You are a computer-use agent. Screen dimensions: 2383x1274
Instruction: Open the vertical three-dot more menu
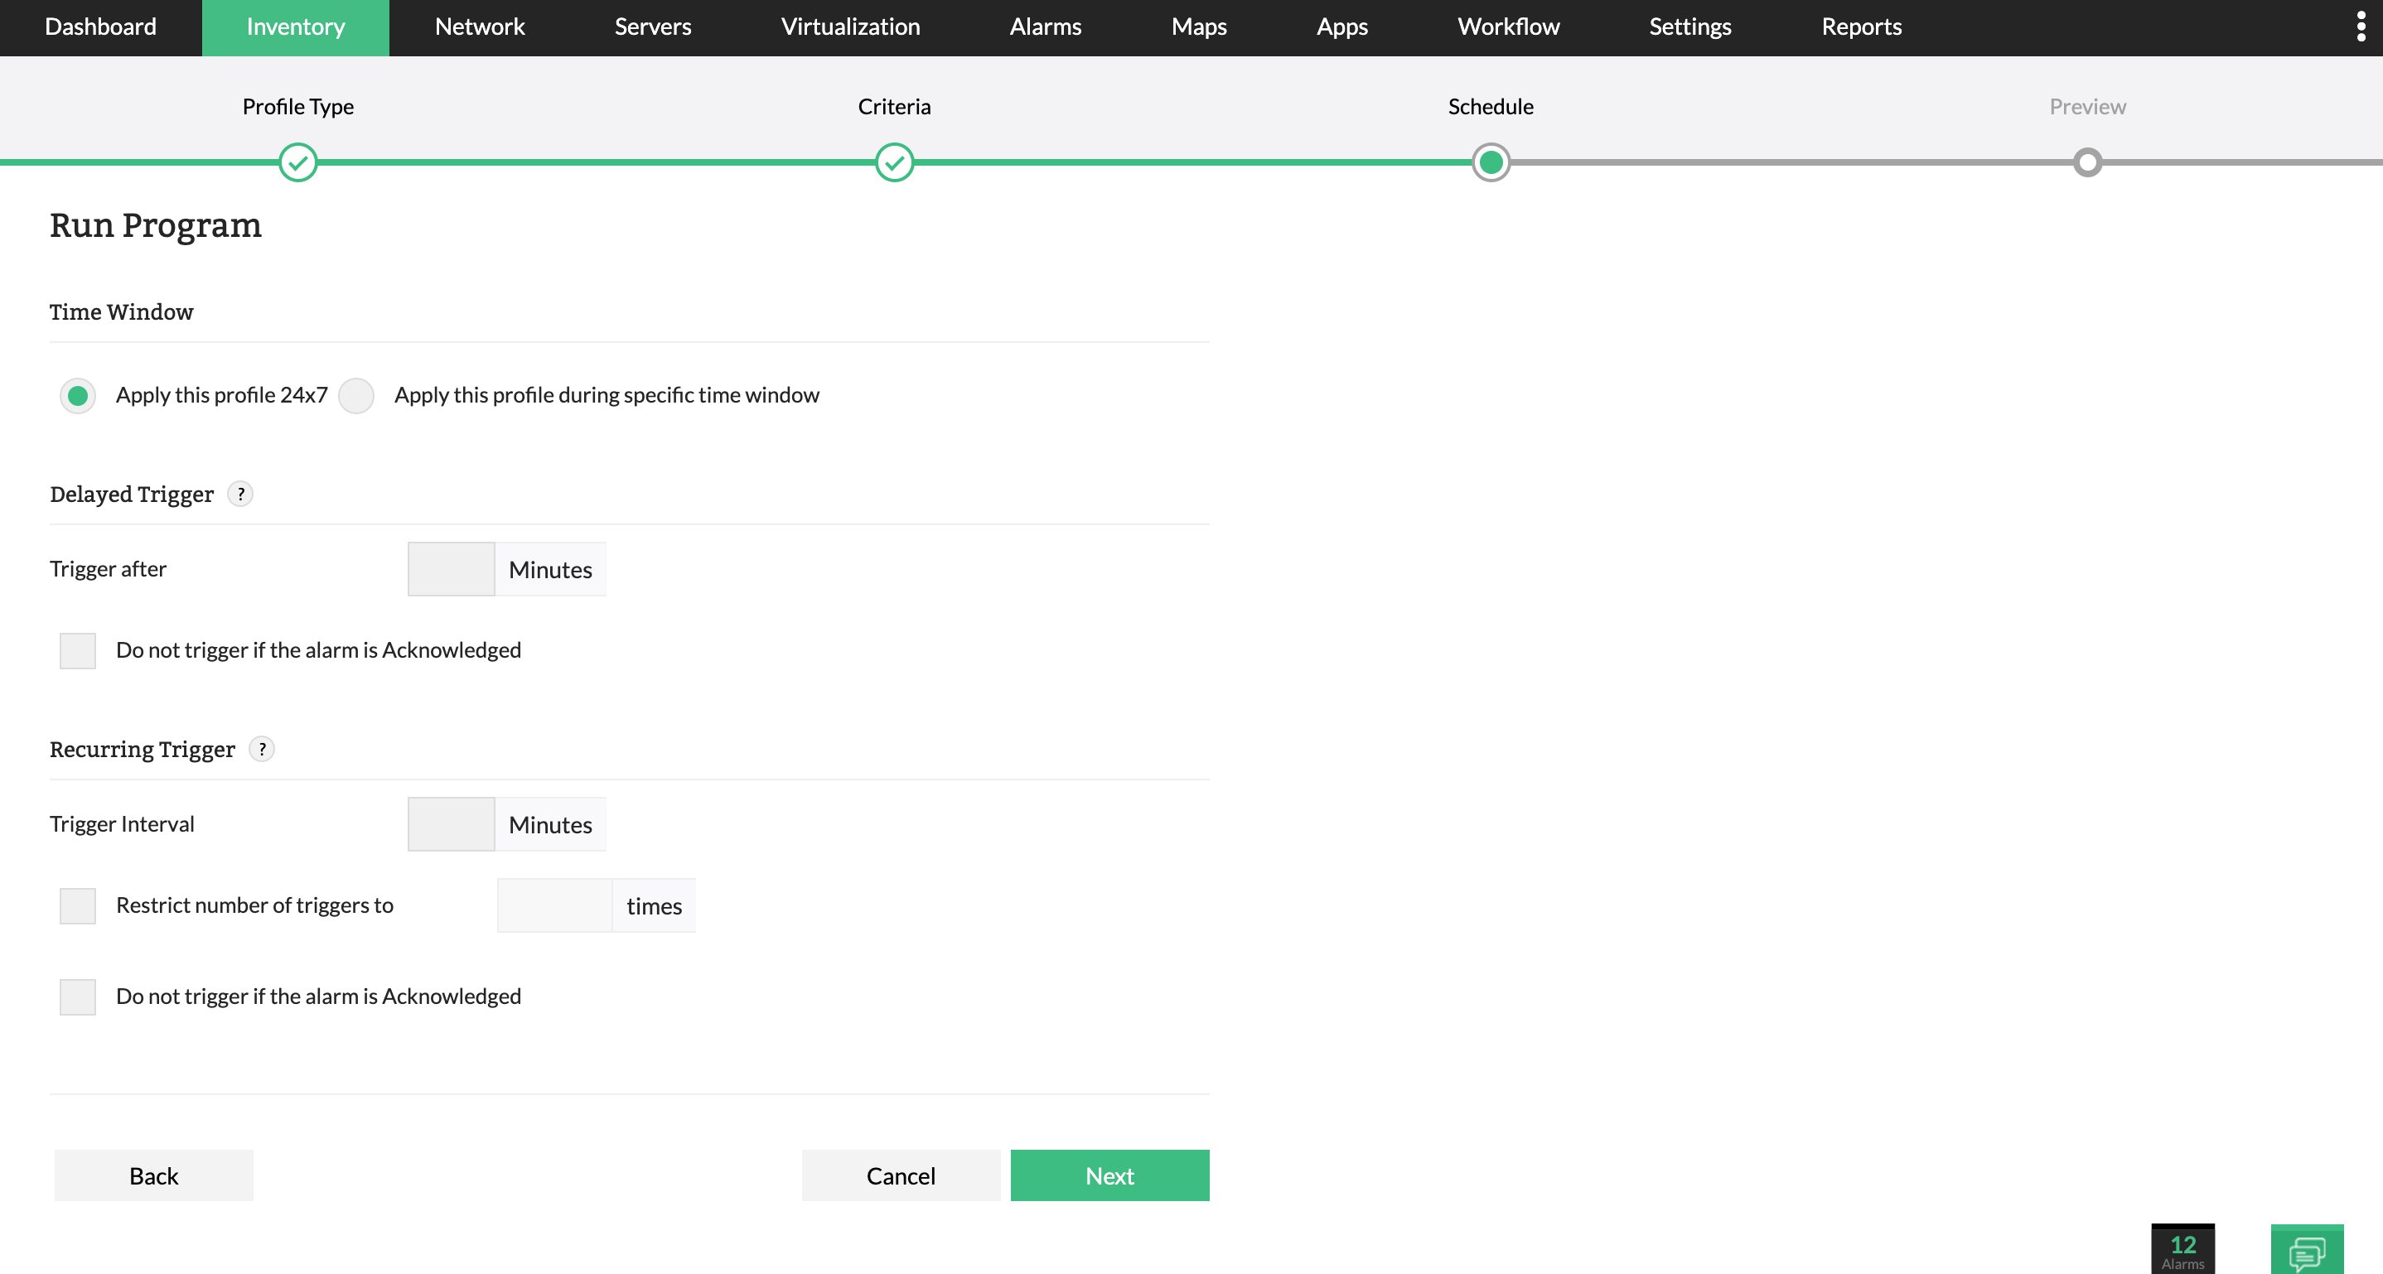click(2361, 27)
